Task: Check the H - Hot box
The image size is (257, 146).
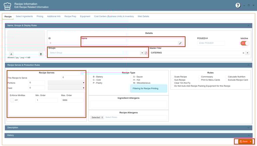Action: coord(131,80)
